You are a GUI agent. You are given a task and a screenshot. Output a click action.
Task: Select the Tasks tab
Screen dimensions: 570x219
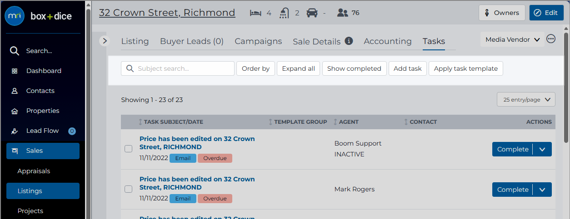pyautogui.click(x=434, y=41)
